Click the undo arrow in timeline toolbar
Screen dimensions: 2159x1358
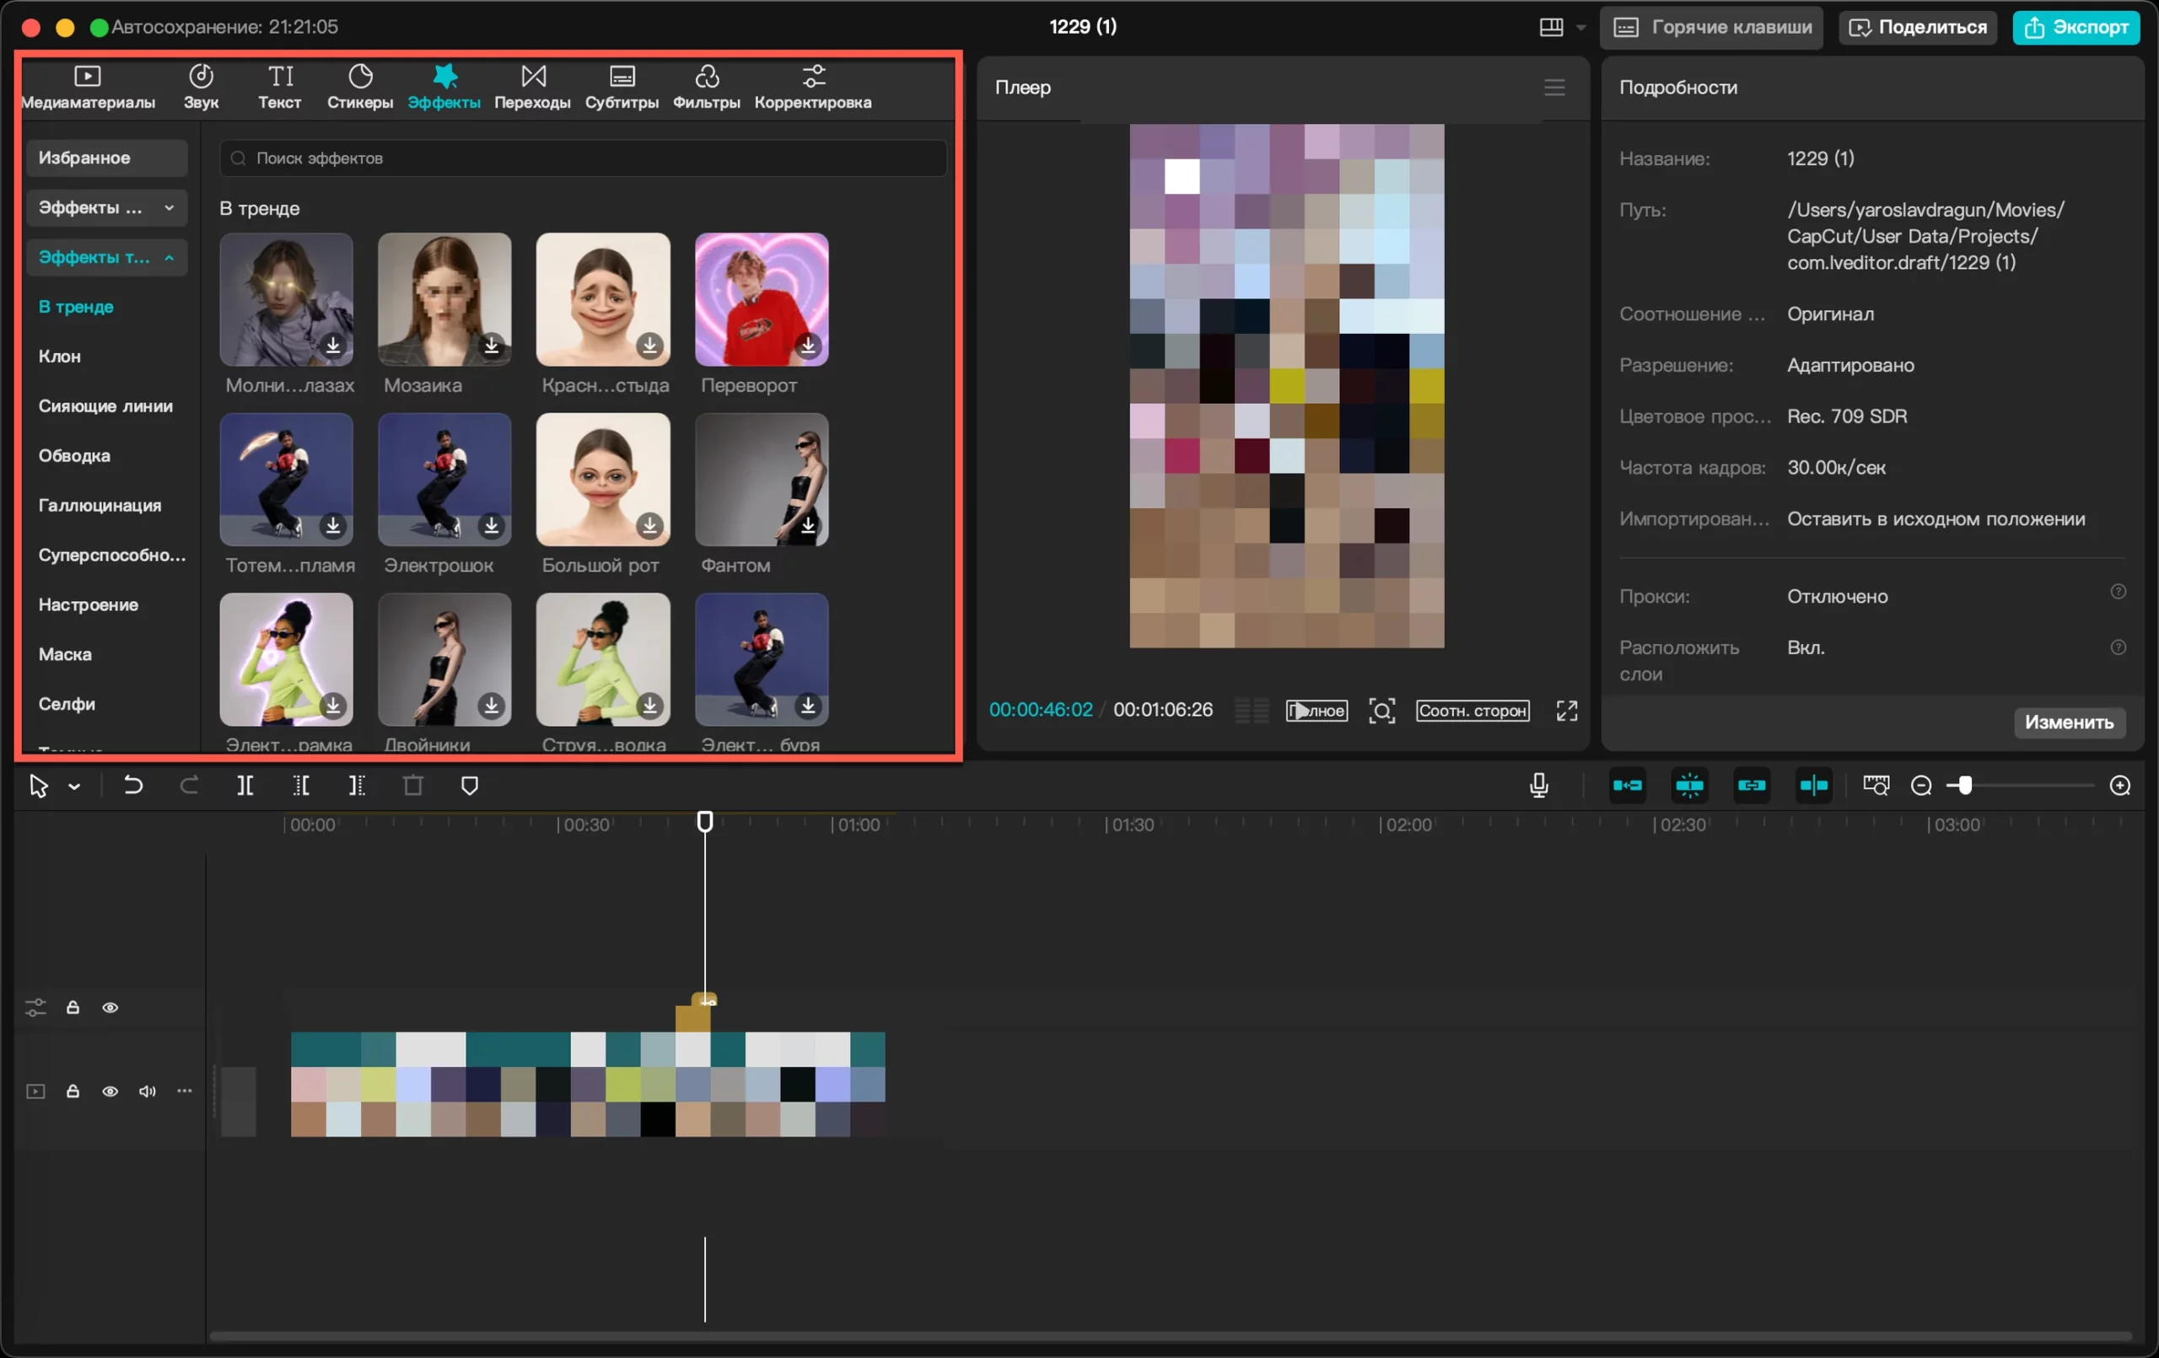point(132,786)
